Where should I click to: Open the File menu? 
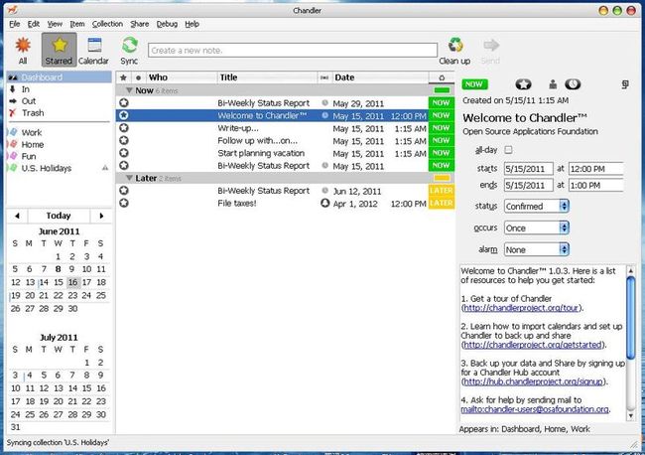pyautogui.click(x=15, y=24)
